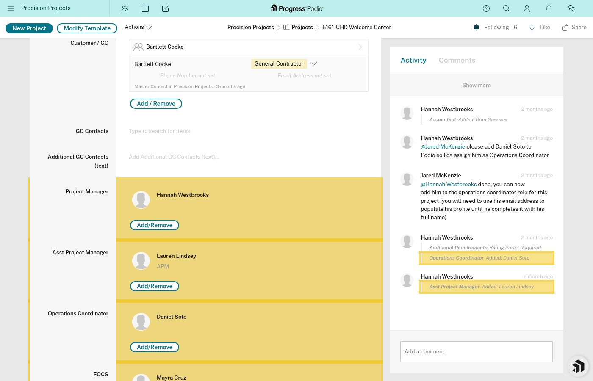Select the Activity tab

pyautogui.click(x=413, y=60)
